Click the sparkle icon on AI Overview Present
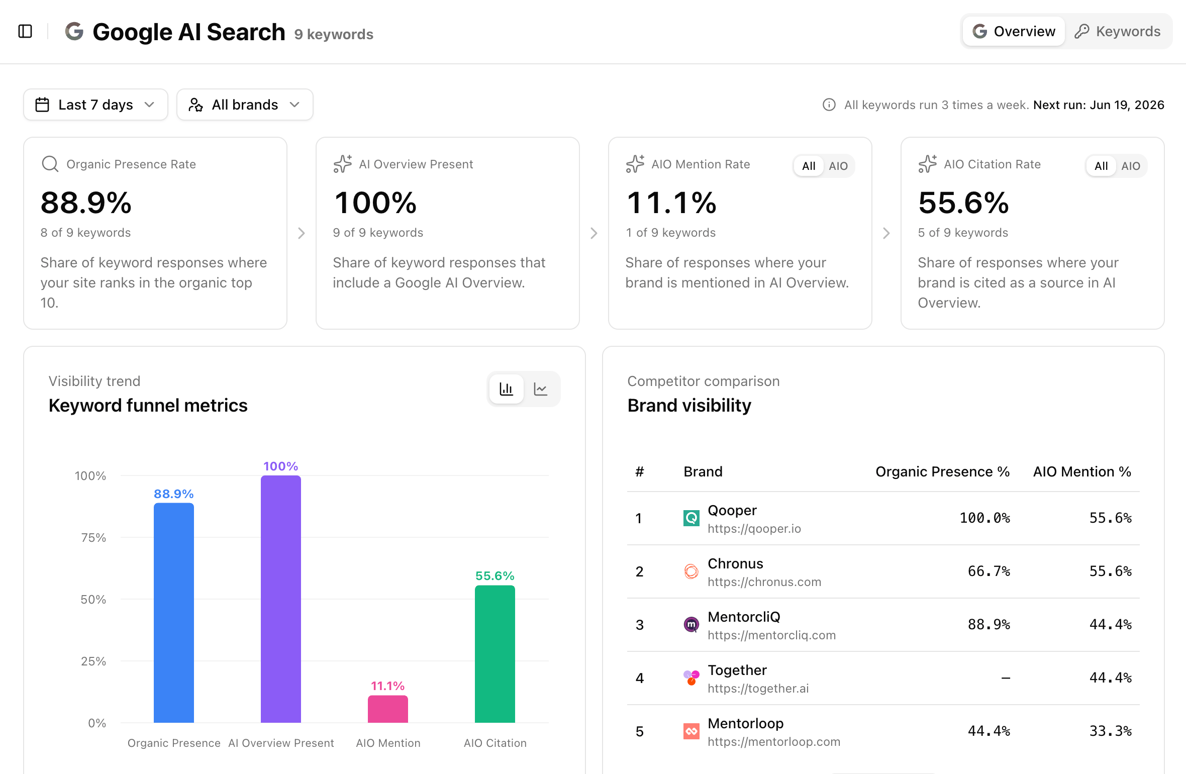This screenshot has width=1186, height=774. pos(342,164)
